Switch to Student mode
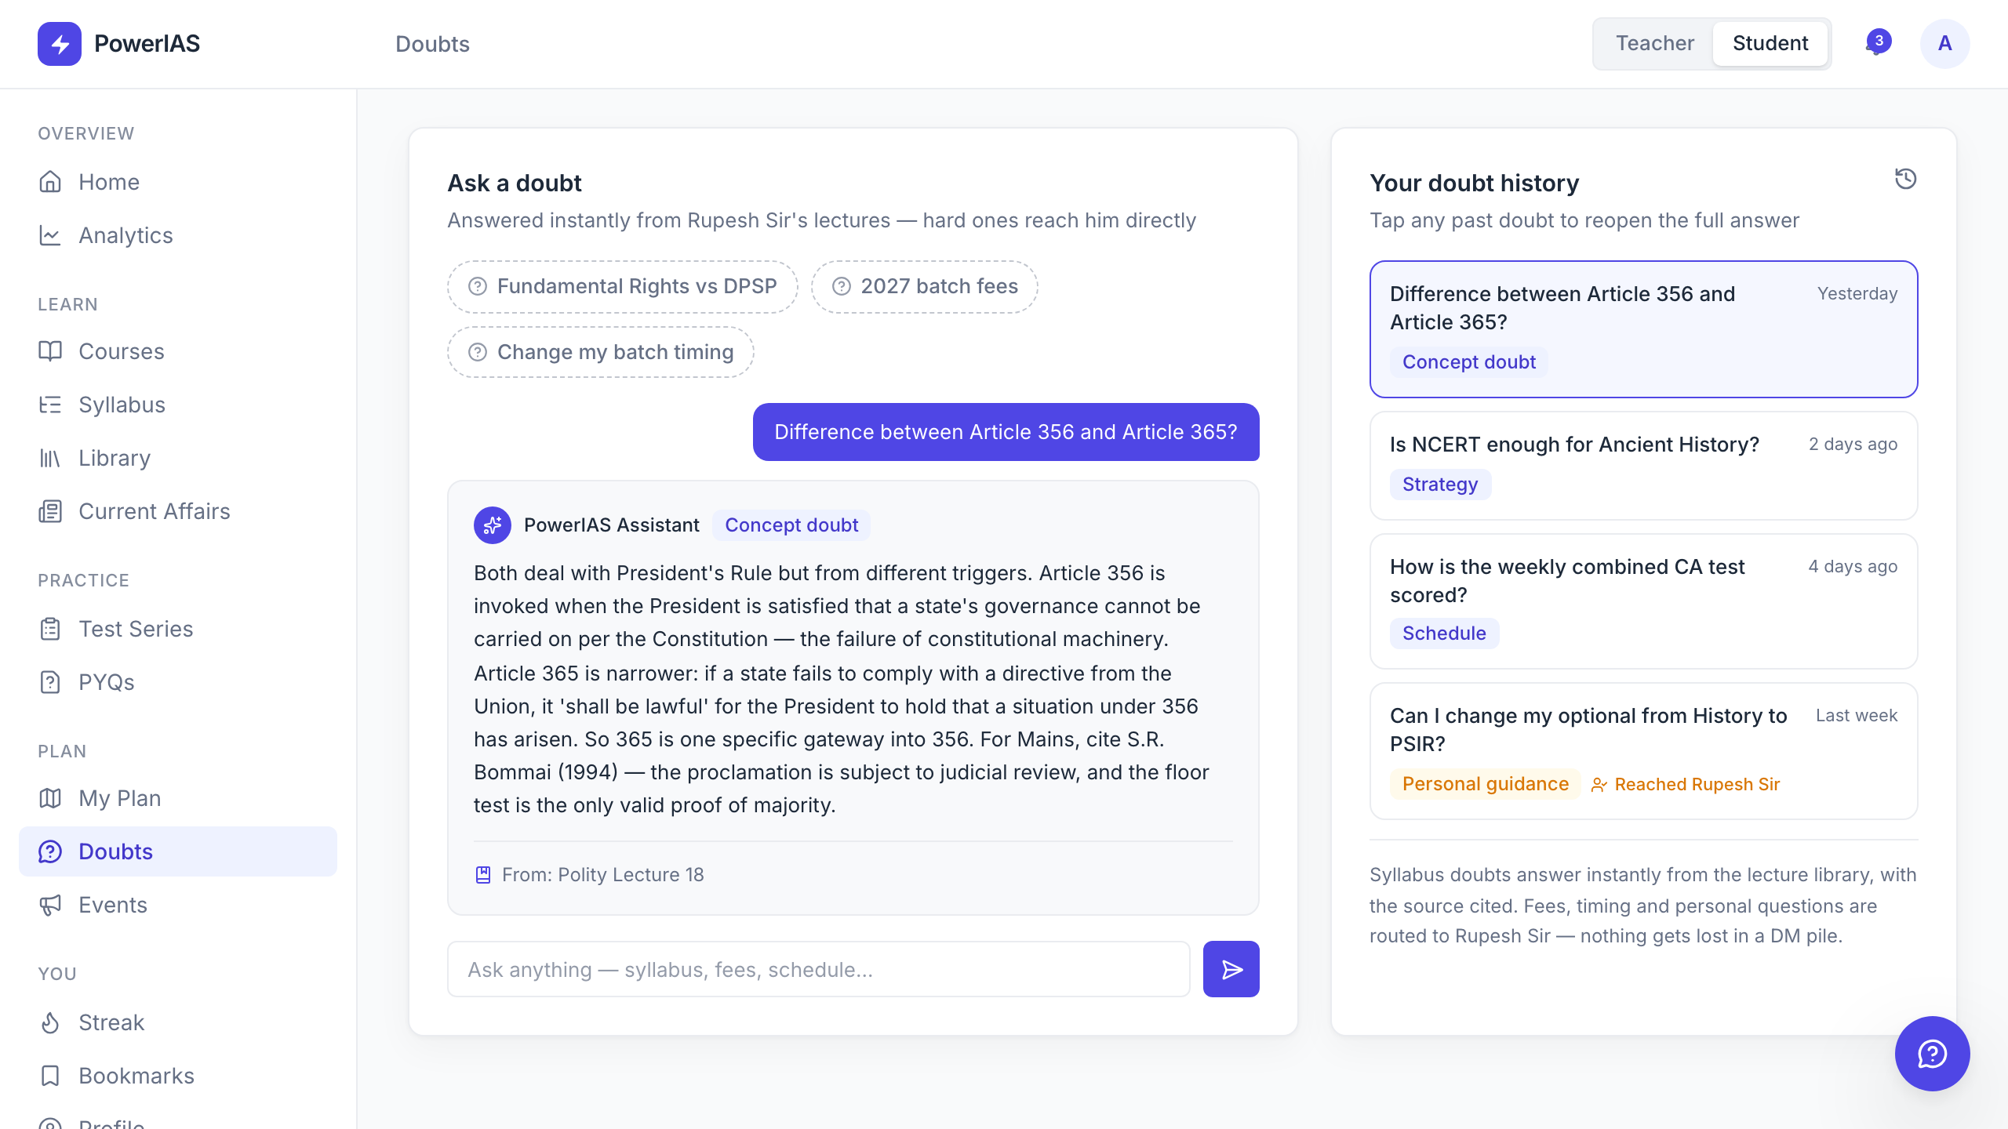 [1770, 43]
